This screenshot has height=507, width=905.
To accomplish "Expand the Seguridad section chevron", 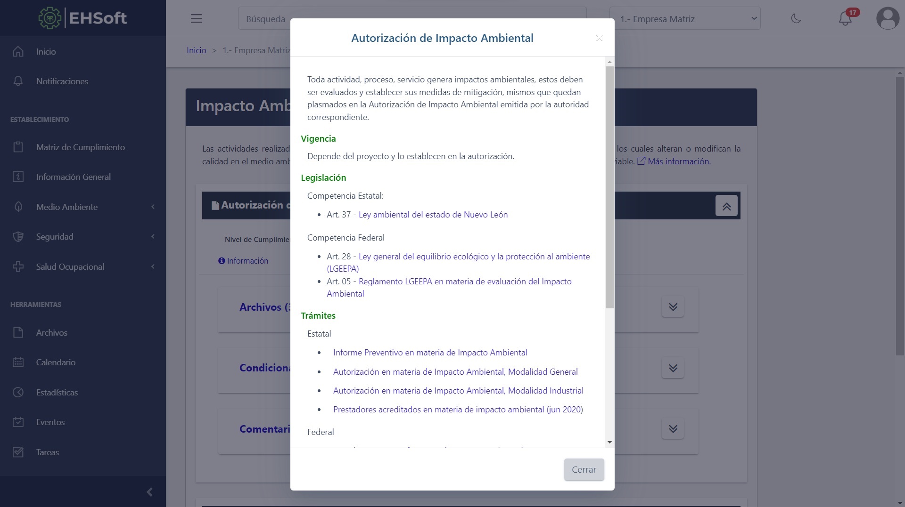I will (x=152, y=236).
